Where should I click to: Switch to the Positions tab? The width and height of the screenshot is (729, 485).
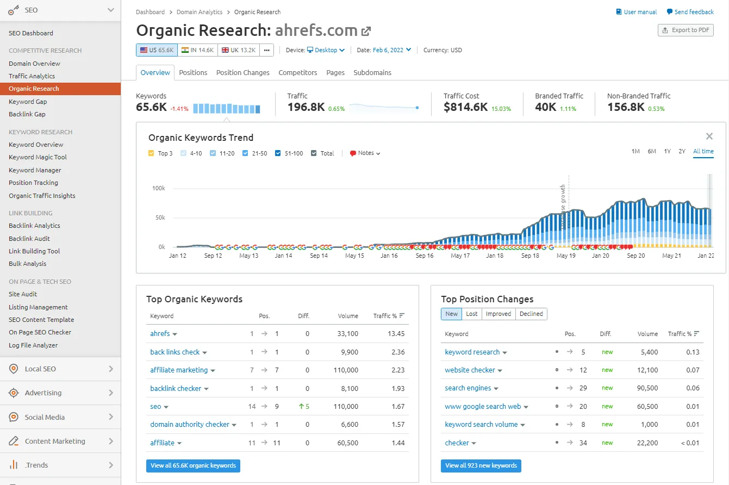point(193,72)
